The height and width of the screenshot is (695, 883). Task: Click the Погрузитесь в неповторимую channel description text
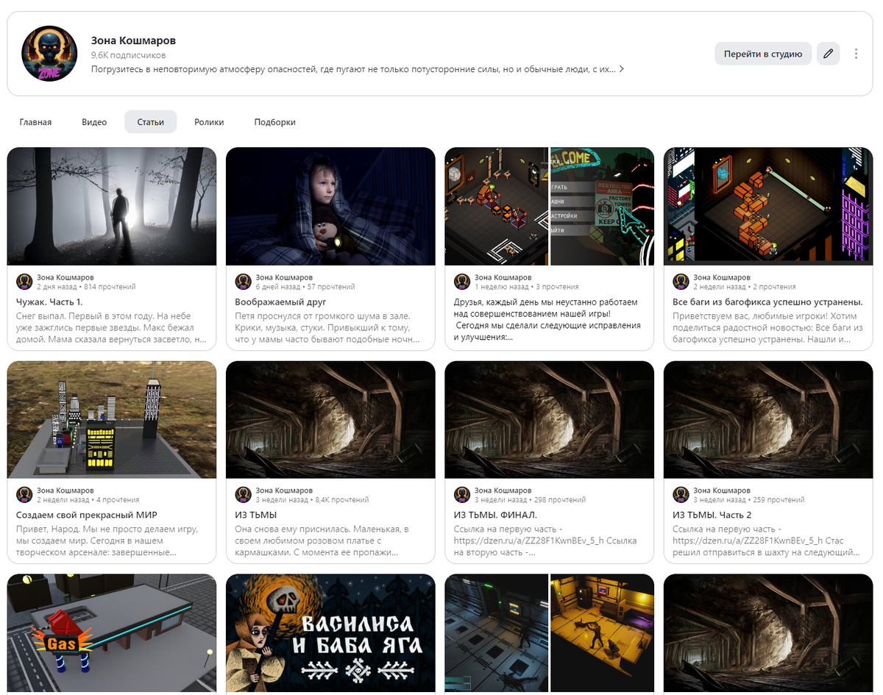tap(352, 69)
